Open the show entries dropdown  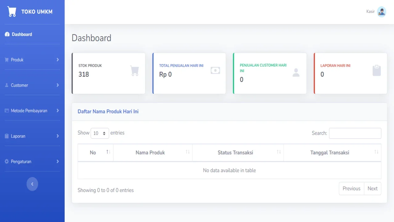click(100, 133)
